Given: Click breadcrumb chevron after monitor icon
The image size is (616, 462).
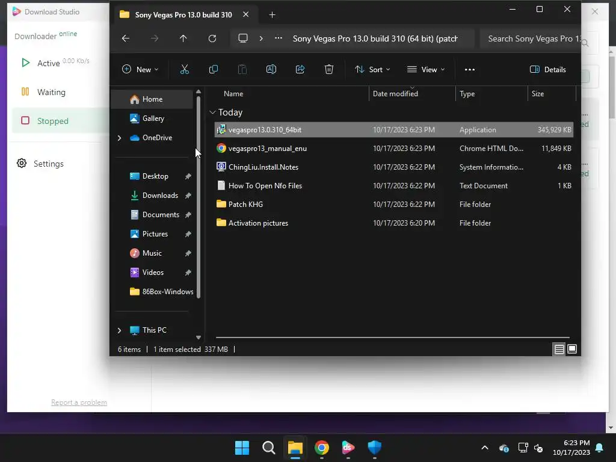Looking at the screenshot, I should tap(261, 38).
